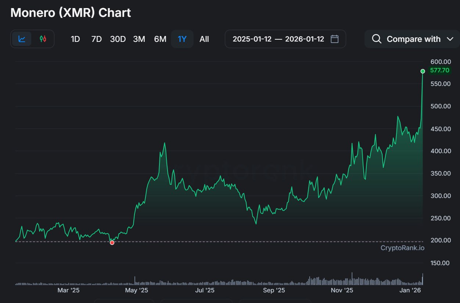Click the search magnifier icon
This screenshot has height=303, width=460.
point(377,39)
